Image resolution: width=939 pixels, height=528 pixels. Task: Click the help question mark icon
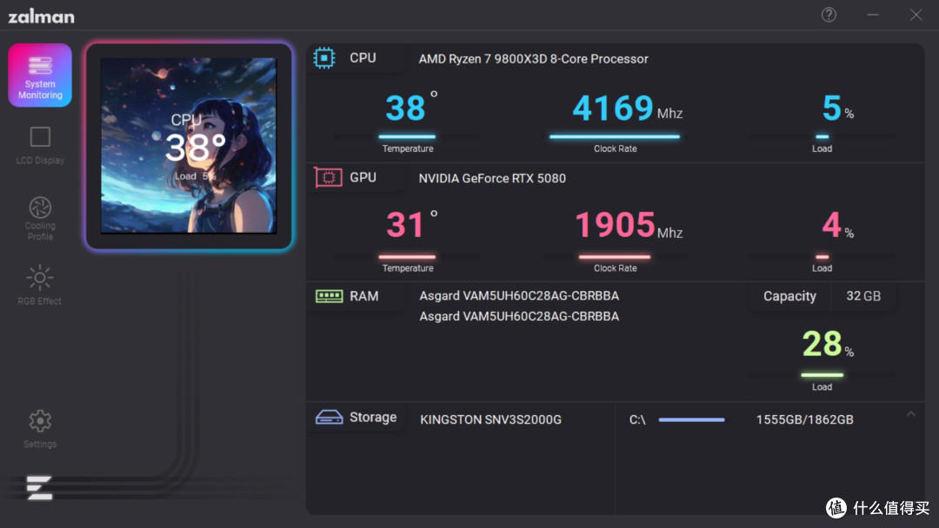click(x=829, y=15)
